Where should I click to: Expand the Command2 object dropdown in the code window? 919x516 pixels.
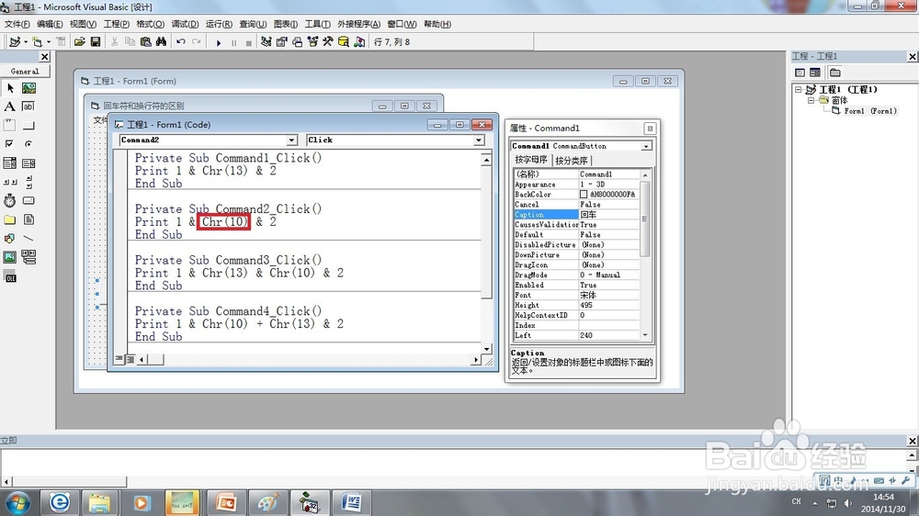[292, 140]
